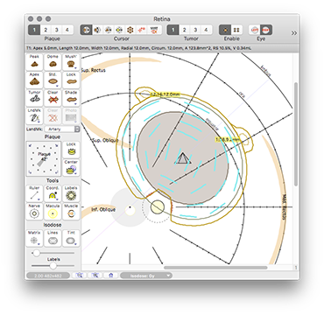Clear the tumor with the red X button
The width and height of the screenshot is (324, 315).
click(x=53, y=98)
